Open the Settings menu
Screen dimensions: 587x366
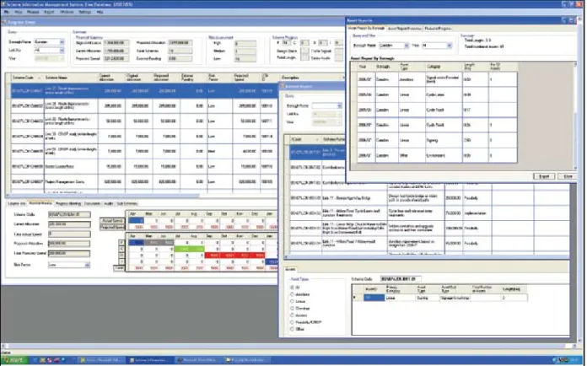pyautogui.click(x=84, y=12)
